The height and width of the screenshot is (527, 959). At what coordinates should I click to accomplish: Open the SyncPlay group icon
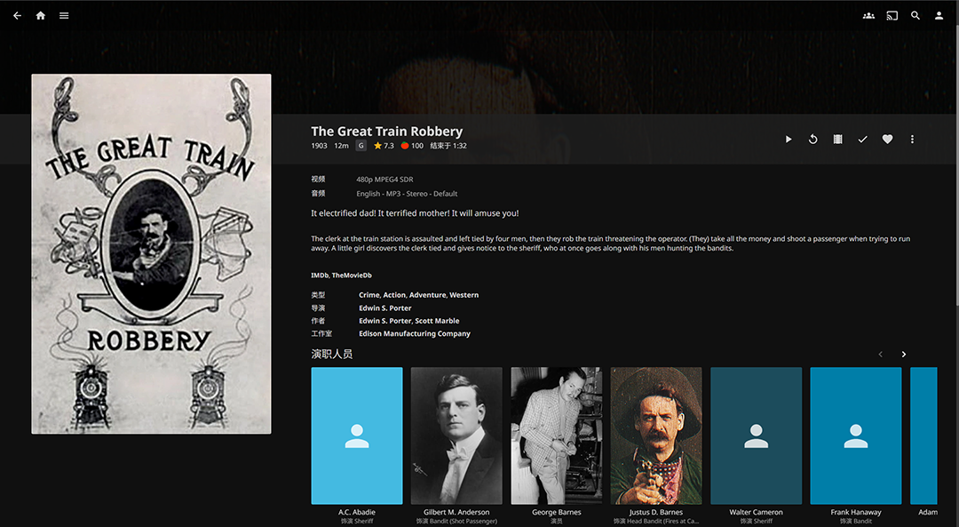tap(868, 16)
